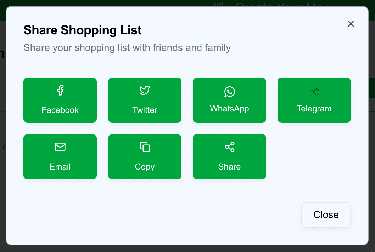The height and width of the screenshot is (252, 375).
Task: Click the WhatsApp phone bubble icon
Action: coord(230,92)
